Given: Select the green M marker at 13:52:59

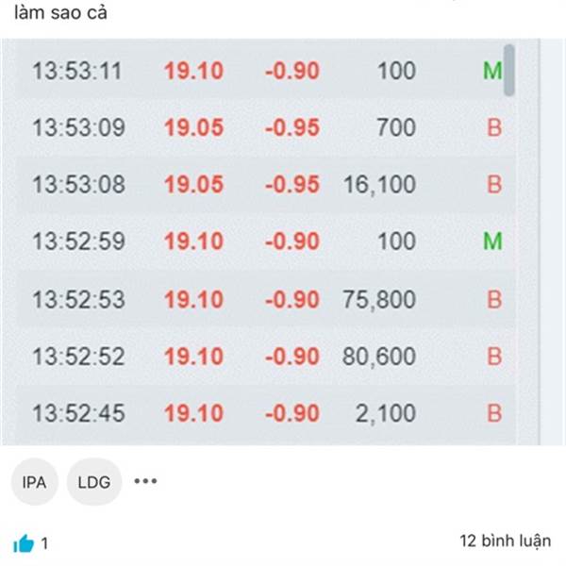Looking at the screenshot, I should tap(492, 241).
